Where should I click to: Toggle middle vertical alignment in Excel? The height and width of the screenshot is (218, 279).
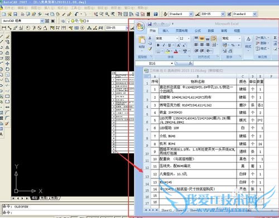coord(202,38)
